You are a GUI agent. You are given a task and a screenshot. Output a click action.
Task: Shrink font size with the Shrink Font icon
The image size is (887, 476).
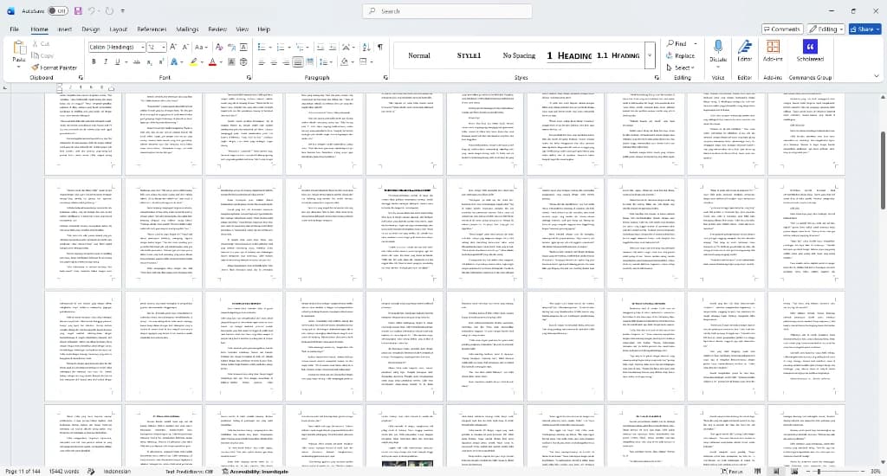(x=185, y=47)
